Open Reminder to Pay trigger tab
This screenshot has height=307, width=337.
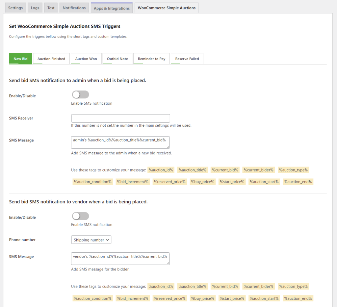151,59
